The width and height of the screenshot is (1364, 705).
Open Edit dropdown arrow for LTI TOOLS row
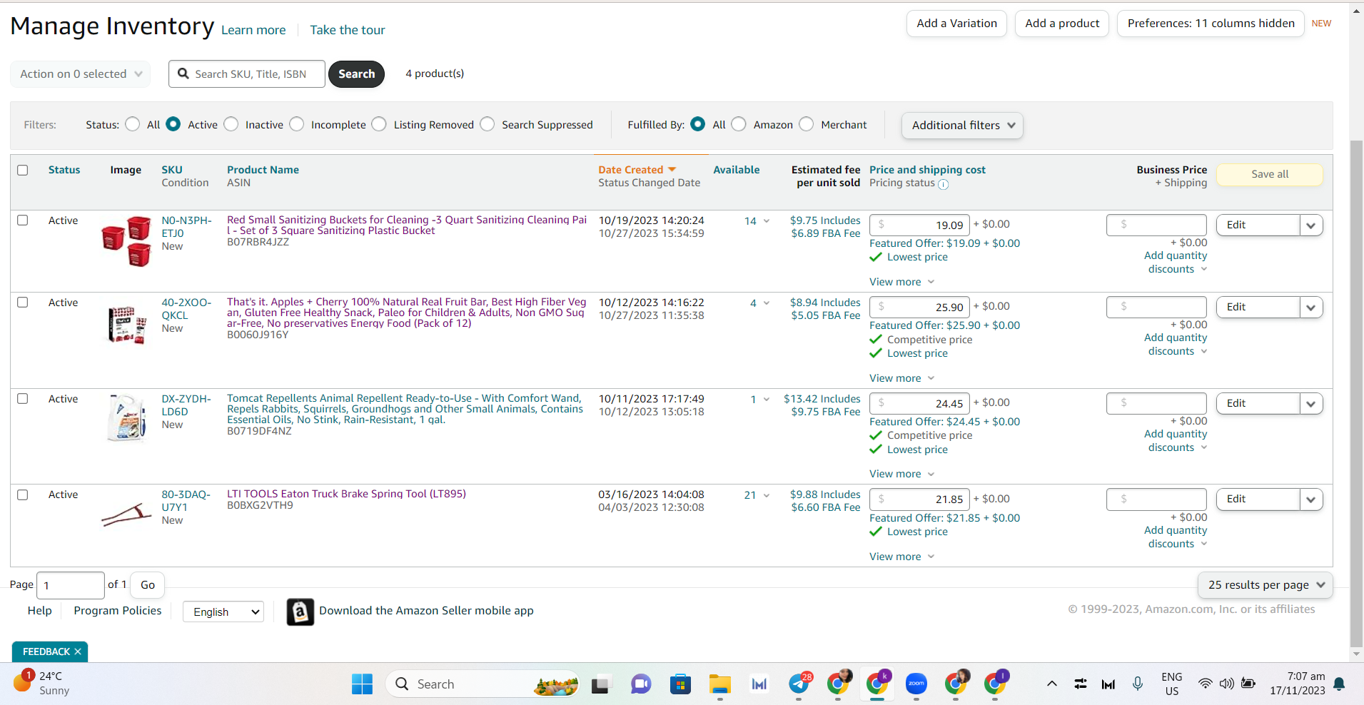pos(1311,499)
